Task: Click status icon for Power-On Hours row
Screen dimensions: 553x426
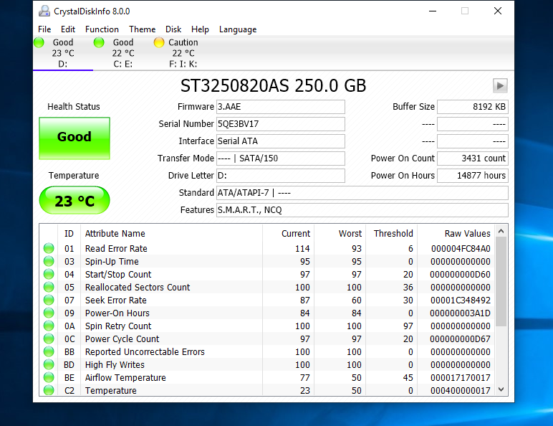Action: pyautogui.click(x=49, y=313)
